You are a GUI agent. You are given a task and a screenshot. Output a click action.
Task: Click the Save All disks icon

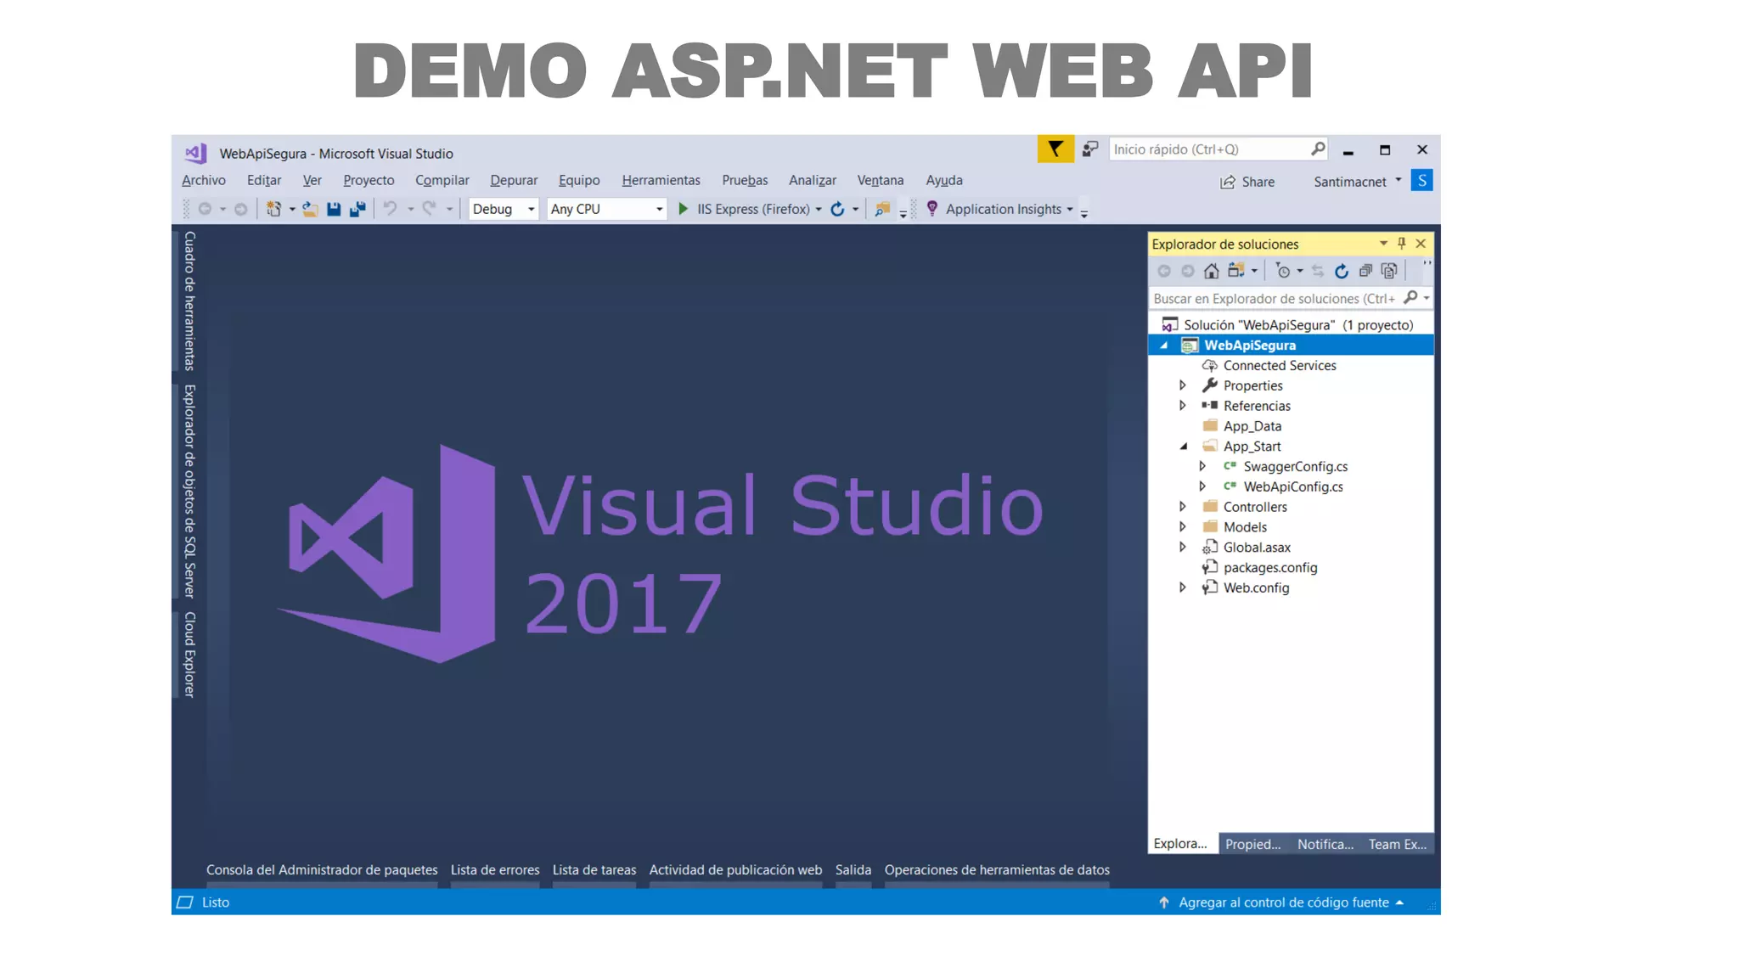coord(357,209)
